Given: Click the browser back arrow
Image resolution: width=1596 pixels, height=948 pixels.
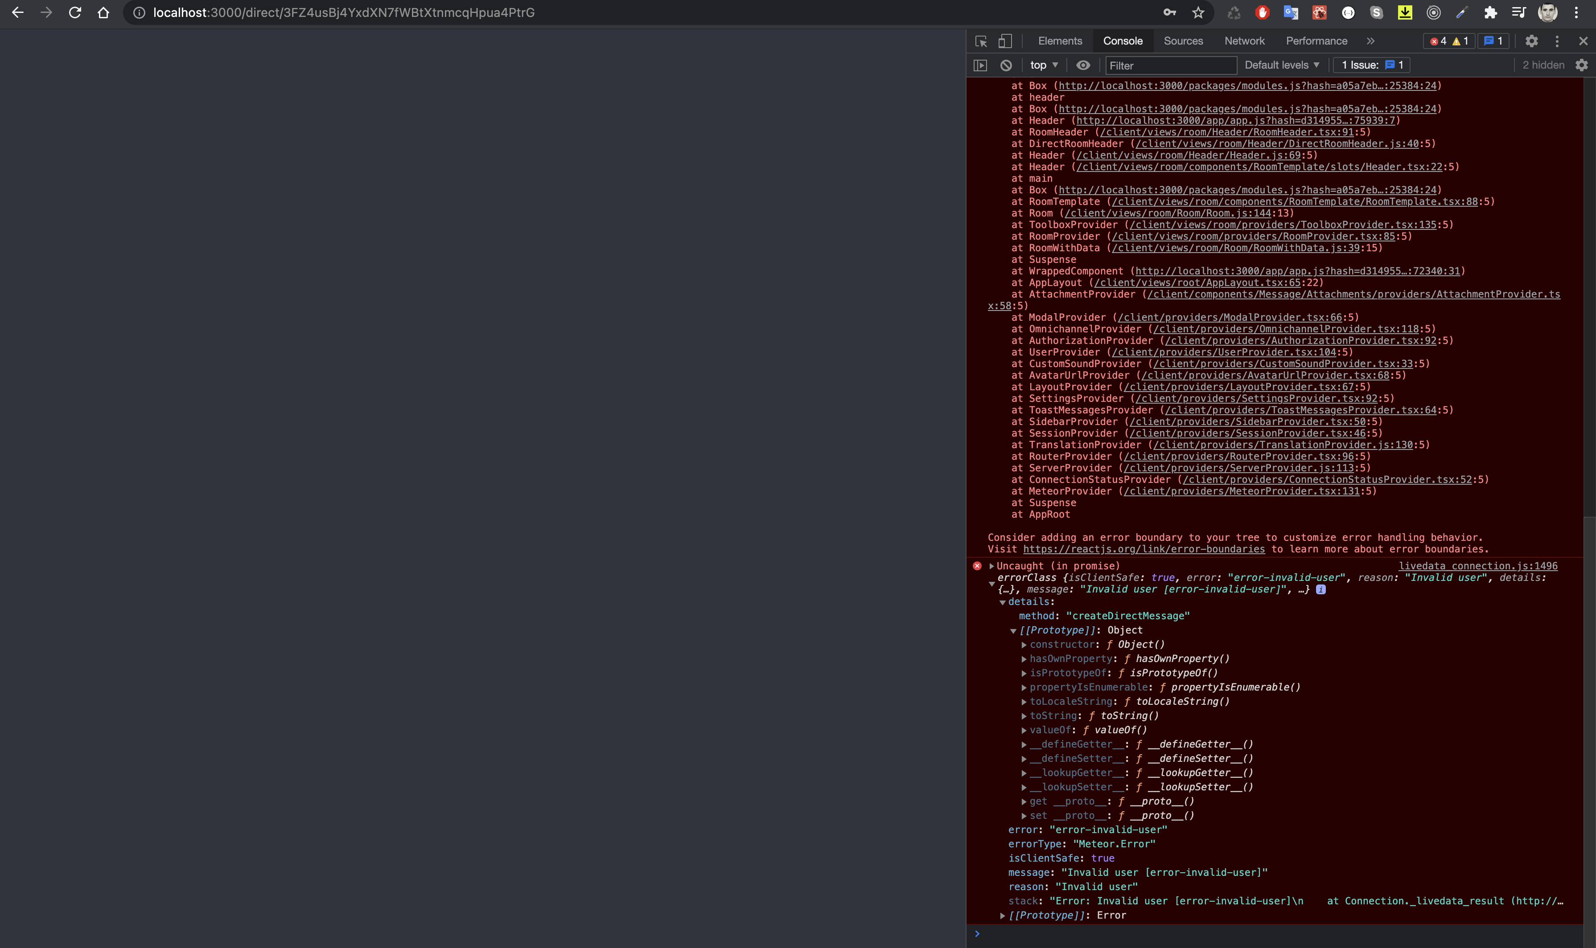Looking at the screenshot, I should (x=17, y=13).
